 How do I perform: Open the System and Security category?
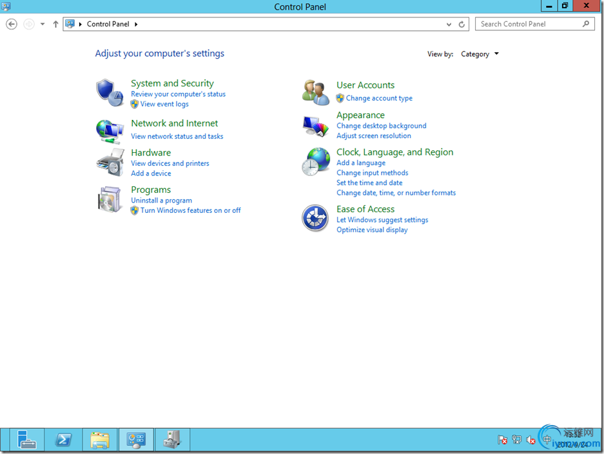coord(172,83)
